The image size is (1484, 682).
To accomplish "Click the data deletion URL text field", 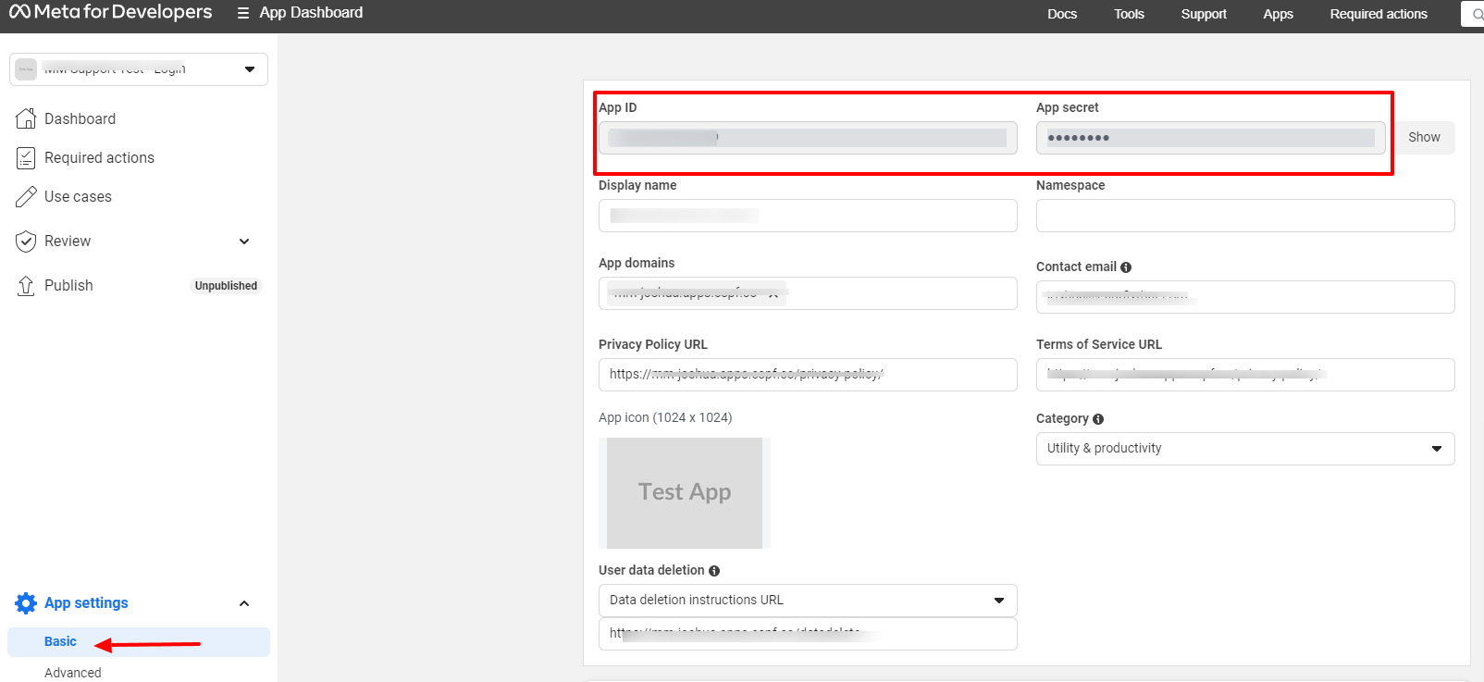I will pyautogui.click(x=808, y=634).
